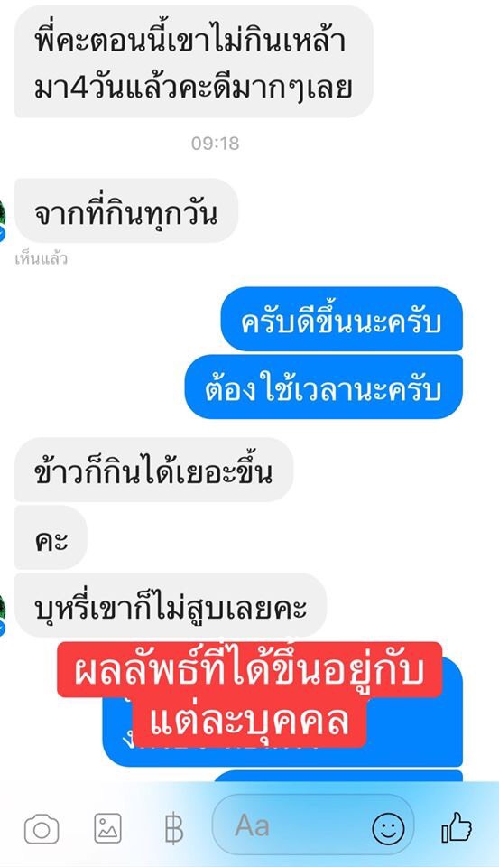Tap the short คะ message bubble

(x=51, y=537)
